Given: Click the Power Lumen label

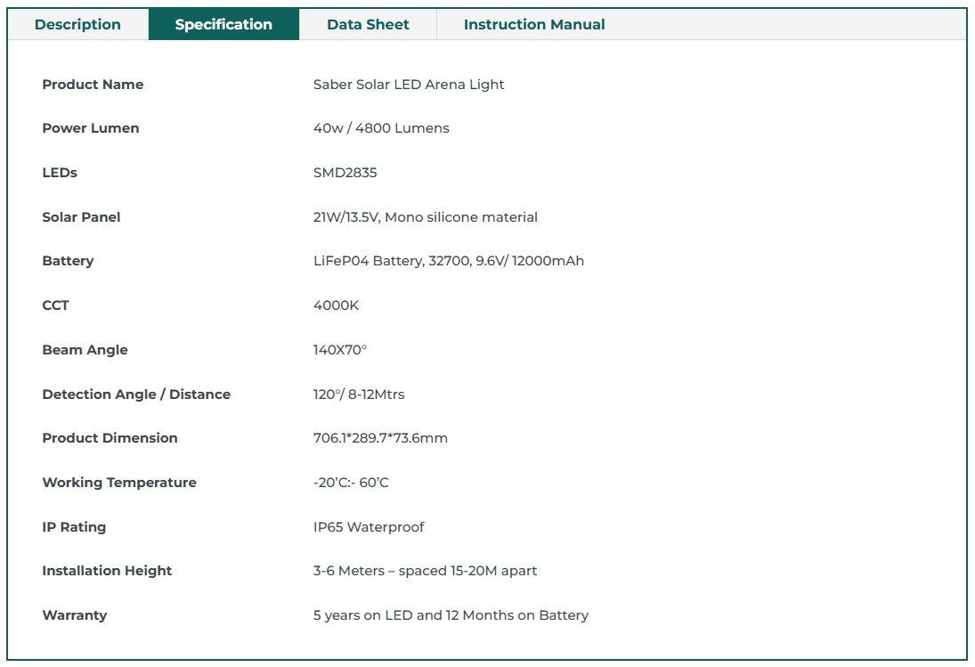Looking at the screenshot, I should [x=91, y=128].
